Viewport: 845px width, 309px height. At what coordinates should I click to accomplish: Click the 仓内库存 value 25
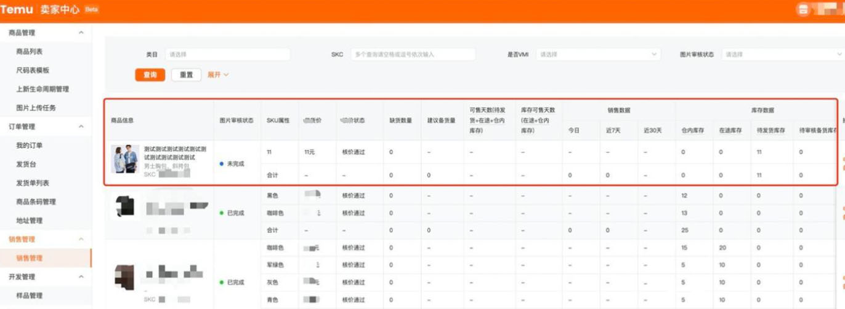point(684,230)
